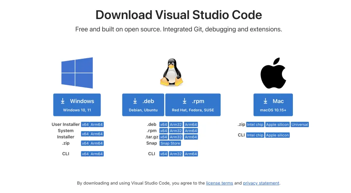Screen dimensions: 351x193
Task: Open the license terms link
Action: [219, 183]
